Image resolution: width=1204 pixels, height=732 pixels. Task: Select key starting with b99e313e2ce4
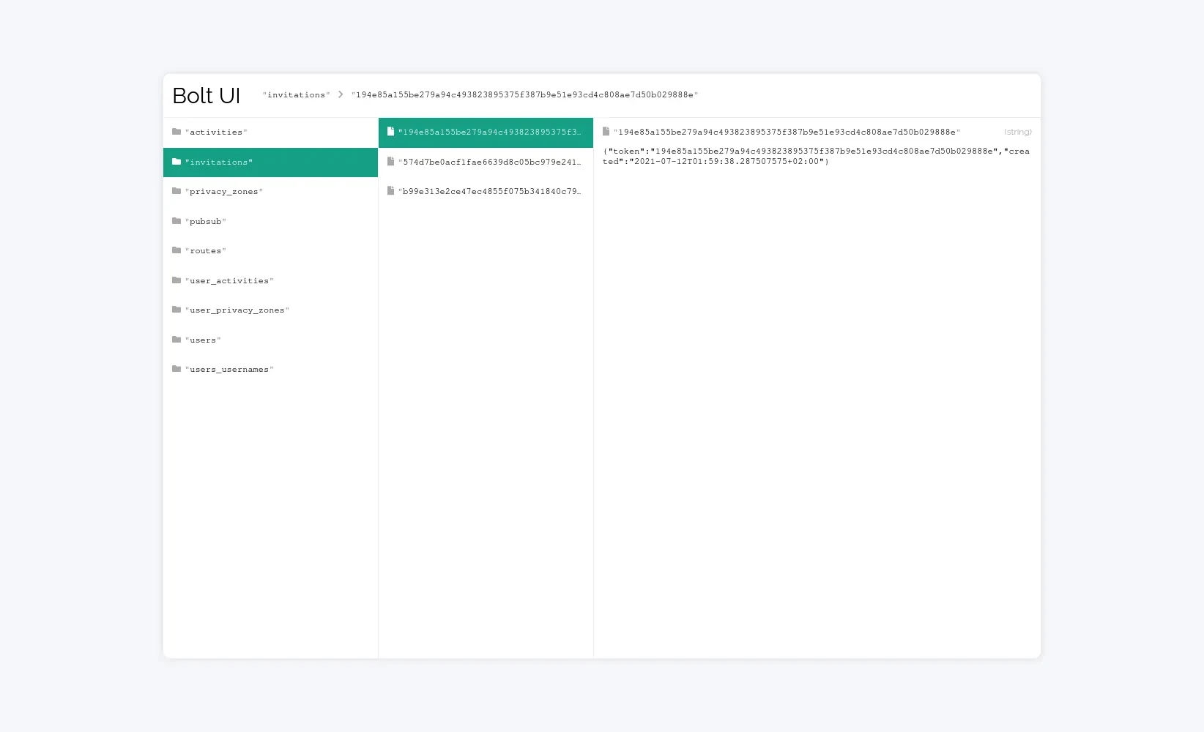click(x=486, y=192)
